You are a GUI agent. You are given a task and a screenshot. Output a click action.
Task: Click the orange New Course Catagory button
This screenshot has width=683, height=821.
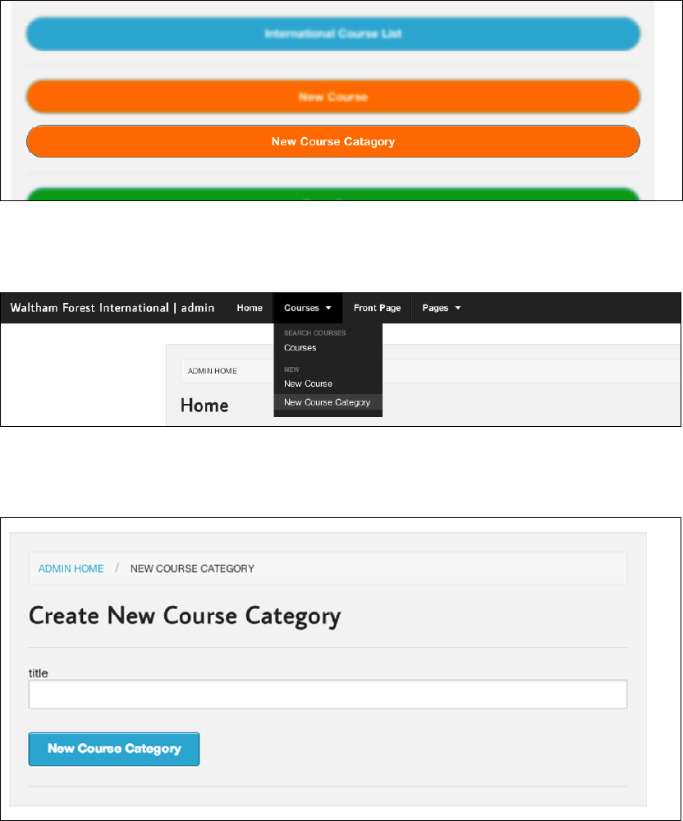pyautogui.click(x=332, y=141)
